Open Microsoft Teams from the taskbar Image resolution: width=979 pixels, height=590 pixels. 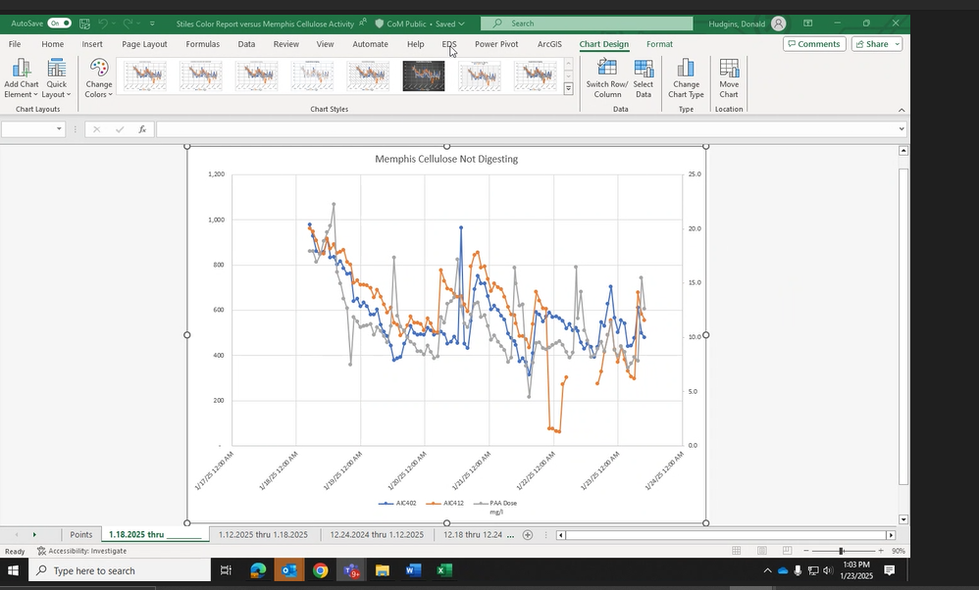tap(351, 570)
